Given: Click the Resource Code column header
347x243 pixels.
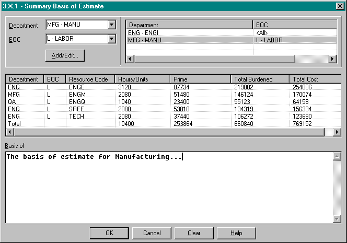Looking at the screenshot, I should (x=90, y=79).
